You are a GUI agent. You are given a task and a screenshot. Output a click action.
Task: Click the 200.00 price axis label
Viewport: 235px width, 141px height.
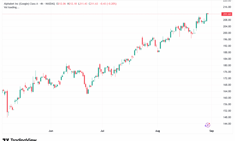(226, 33)
